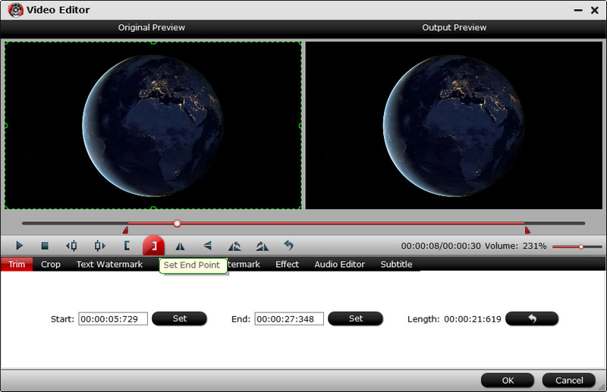Open the Audio Editor tab

tap(339, 265)
